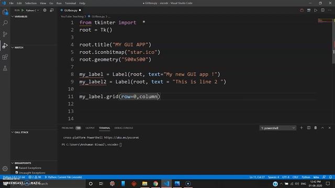Open Chrome from the taskbar
Image resolution: width=335 pixels, height=188 pixels.
pyautogui.click(x=155, y=183)
